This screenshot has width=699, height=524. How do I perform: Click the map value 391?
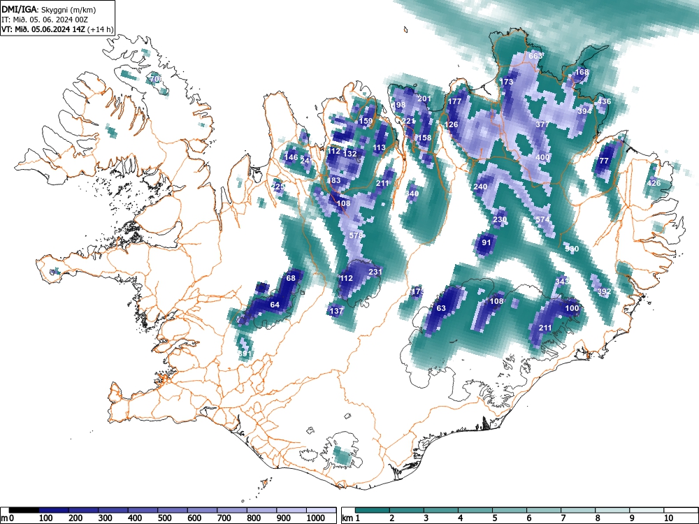coord(245,354)
